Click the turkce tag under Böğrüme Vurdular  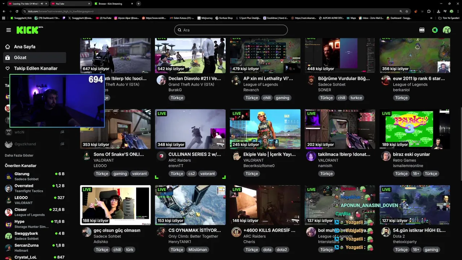tap(356, 98)
